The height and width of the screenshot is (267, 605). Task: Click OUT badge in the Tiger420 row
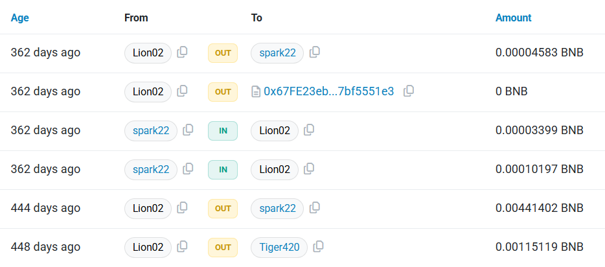point(223,248)
